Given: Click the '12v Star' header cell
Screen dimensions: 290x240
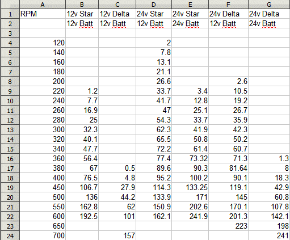Looking at the screenshot, I should tap(82, 14).
